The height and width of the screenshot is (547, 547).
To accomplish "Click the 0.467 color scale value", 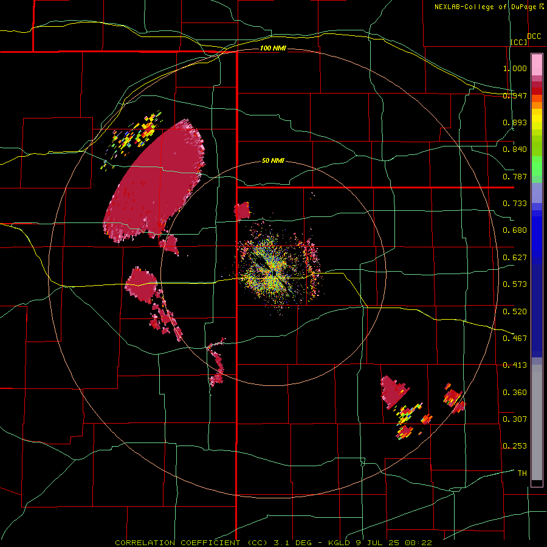I will [x=515, y=338].
